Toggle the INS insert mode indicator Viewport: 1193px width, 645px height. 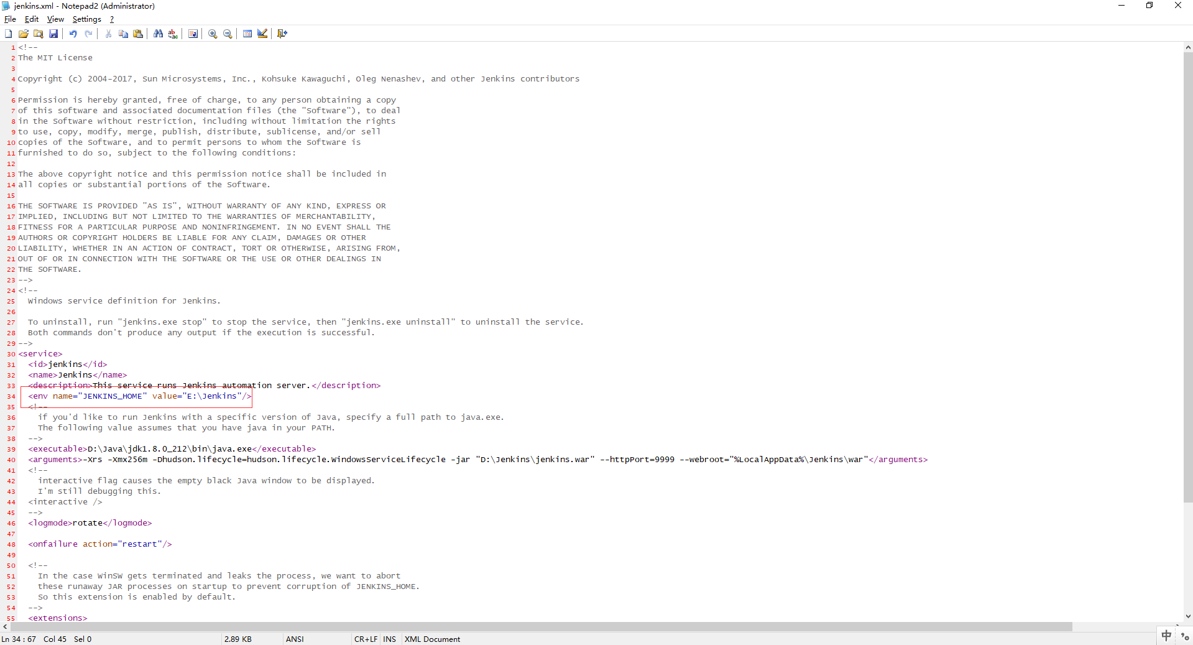point(390,639)
